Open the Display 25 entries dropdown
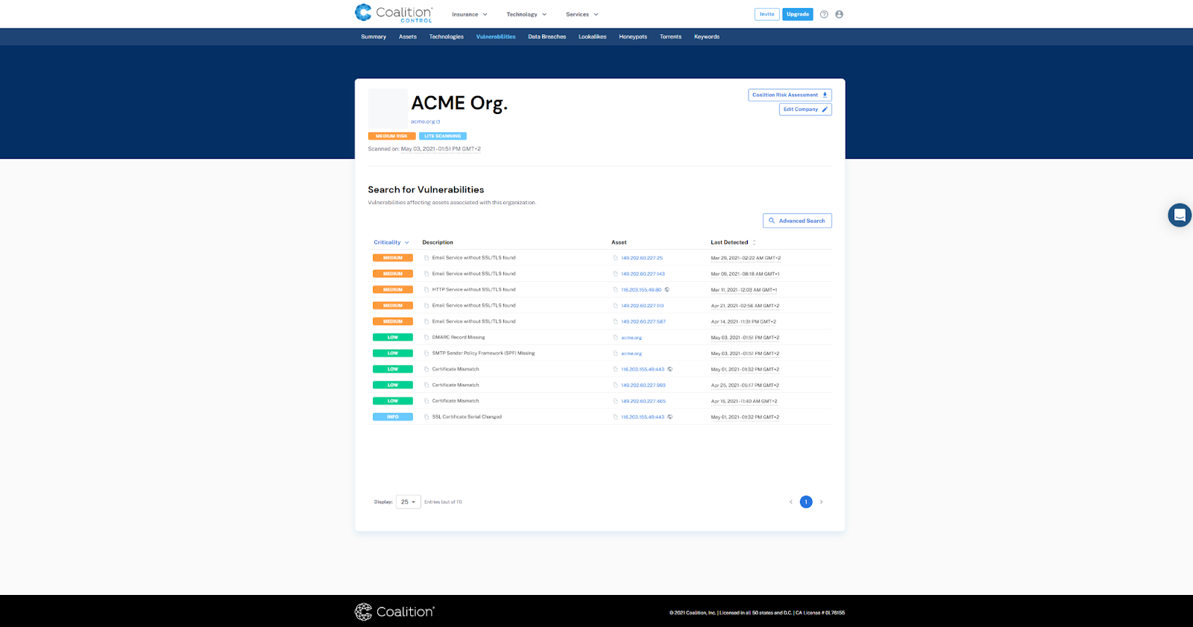This screenshot has width=1193, height=627. click(x=409, y=502)
